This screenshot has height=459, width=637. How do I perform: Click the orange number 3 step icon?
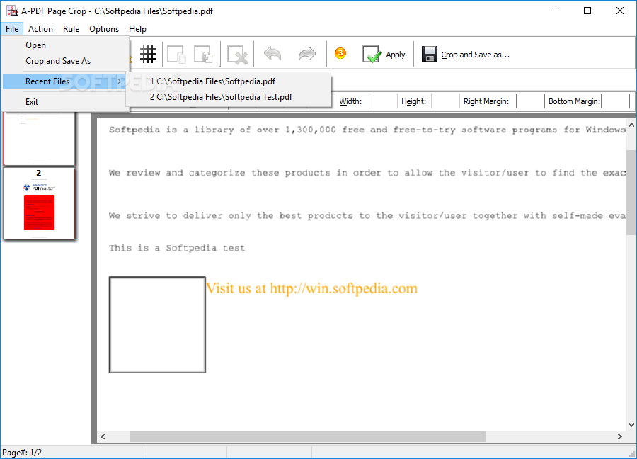[x=340, y=53]
